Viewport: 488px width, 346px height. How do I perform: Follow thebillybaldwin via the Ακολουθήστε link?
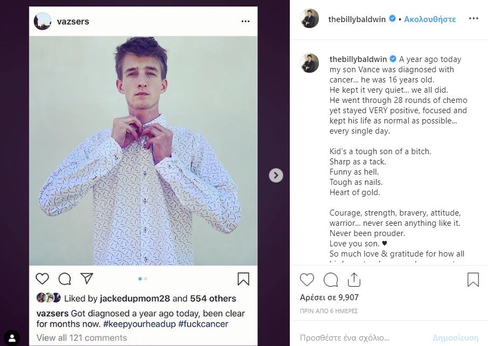point(429,19)
